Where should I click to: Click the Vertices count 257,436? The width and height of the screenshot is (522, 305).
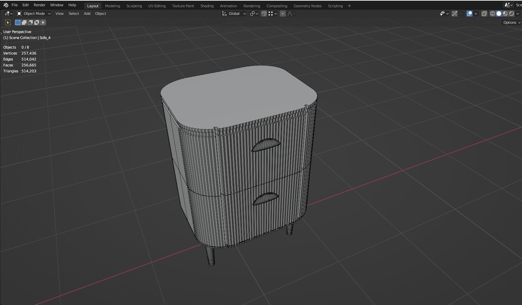pyautogui.click(x=29, y=53)
